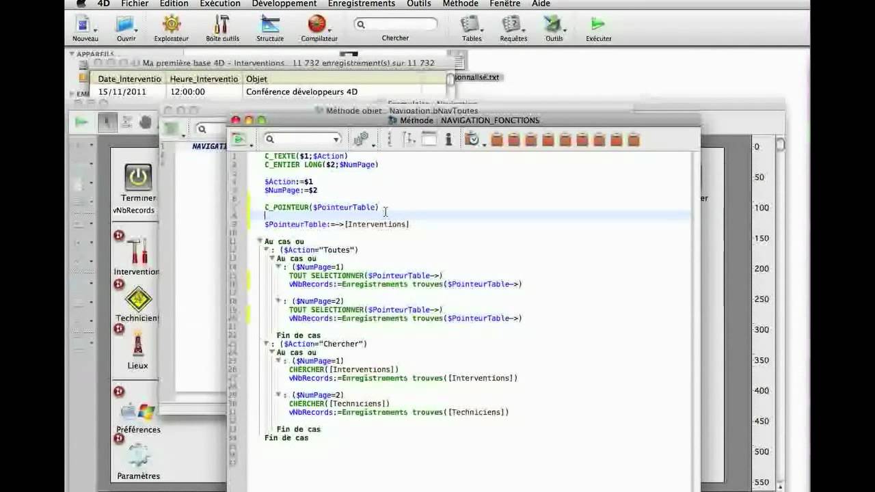875x492 pixels.
Task: Click the clock clipboard history icon
Action: 472,139
